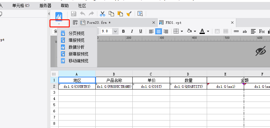Select column D header

tap(188, 74)
